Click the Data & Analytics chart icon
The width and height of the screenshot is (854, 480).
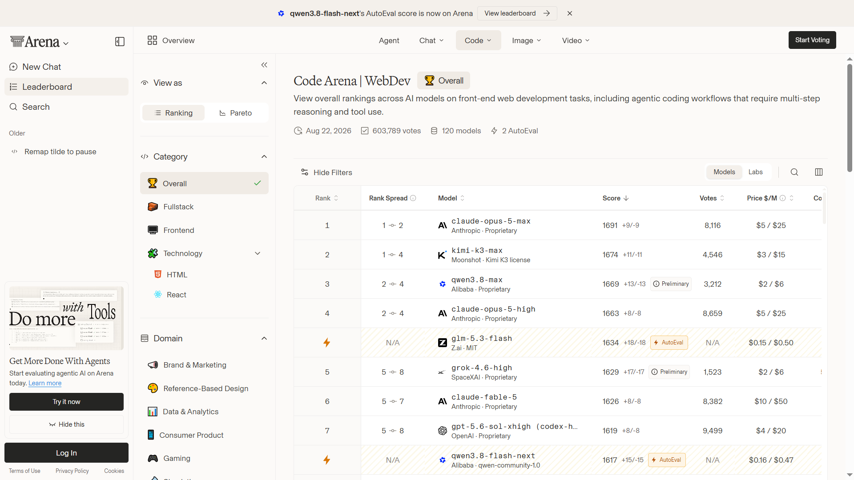(153, 412)
